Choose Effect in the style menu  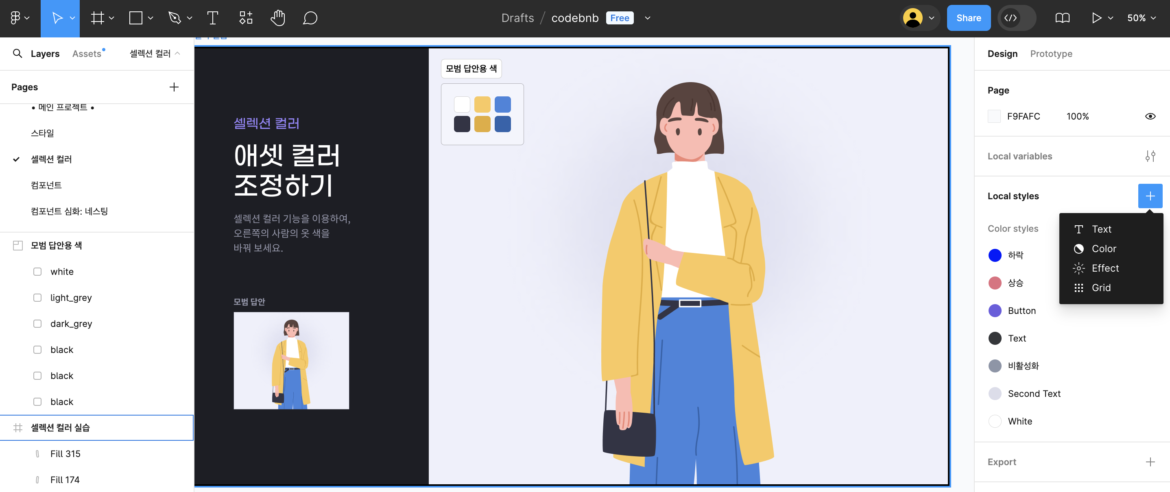(x=1104, y=268)
